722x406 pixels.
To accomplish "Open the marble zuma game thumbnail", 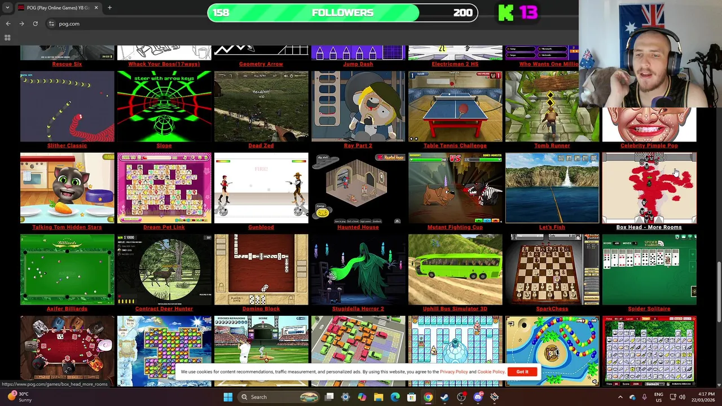I will pyautogui.click(x=552, y=341).
